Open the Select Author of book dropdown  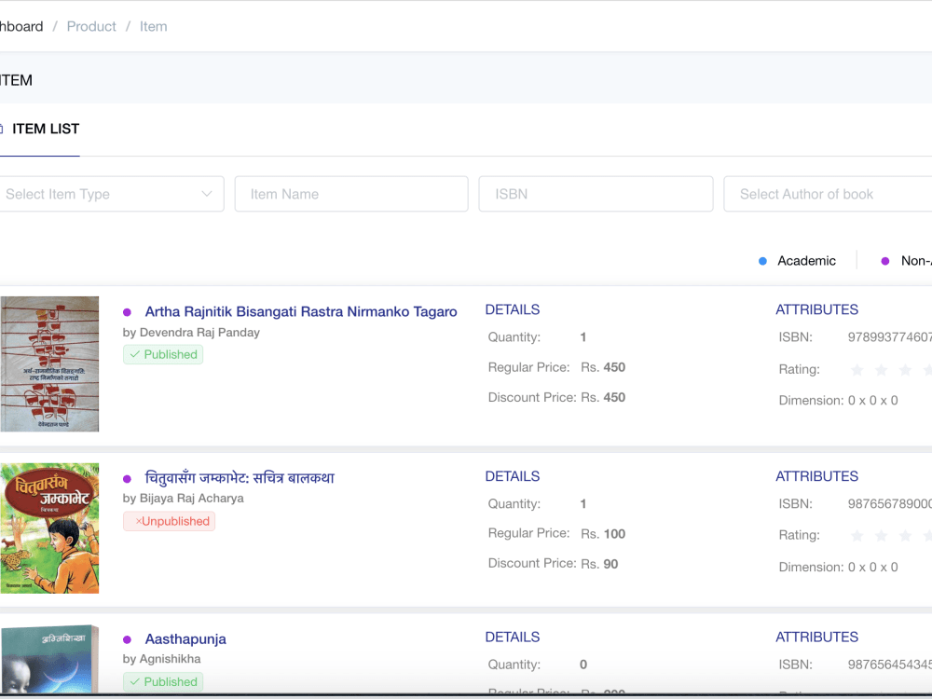(x=828, y=194)
